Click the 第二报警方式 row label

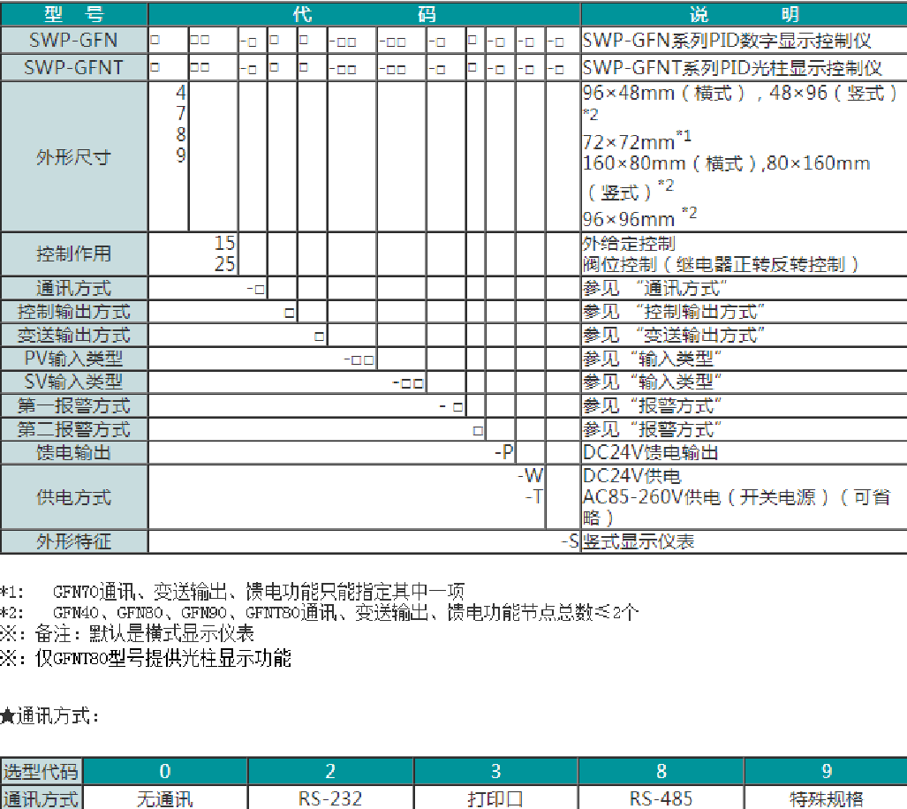coord(74,429)
